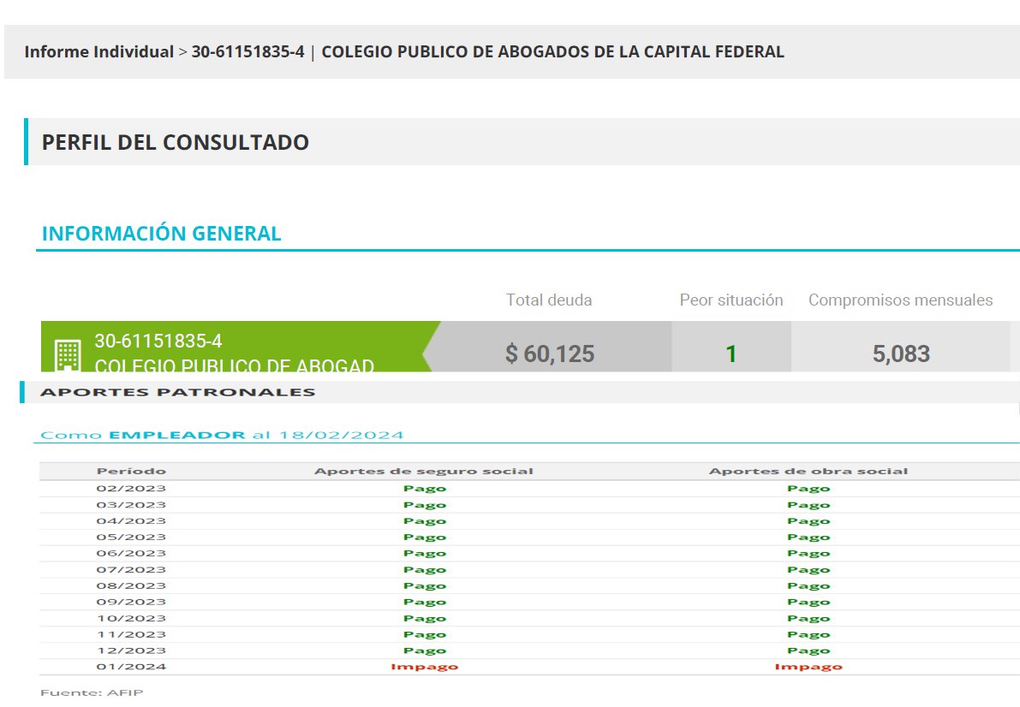Click the Total deuda column label
The height and width of the screenshot is (707, 1020).
(549, 300)
